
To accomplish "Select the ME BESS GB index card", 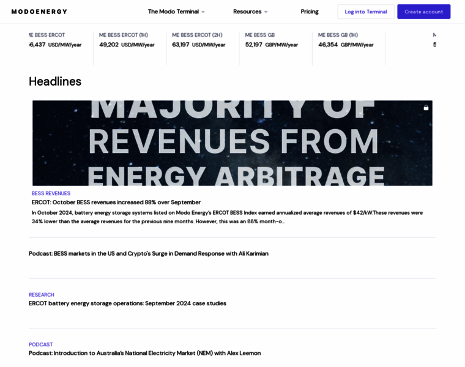I will tap(276, 48).
